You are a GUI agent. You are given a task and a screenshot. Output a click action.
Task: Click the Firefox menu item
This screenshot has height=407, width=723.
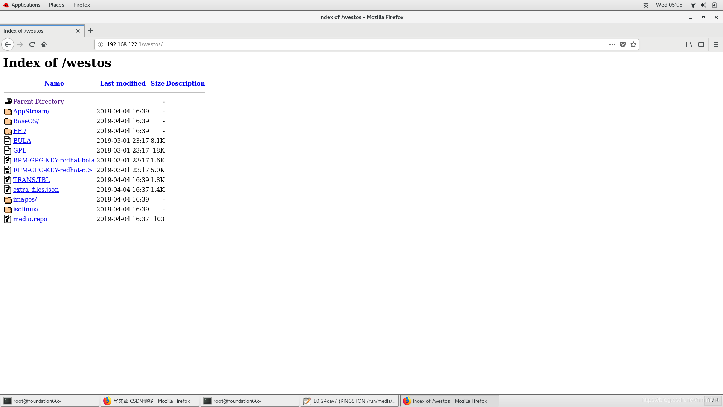click(x=81, y=5)
